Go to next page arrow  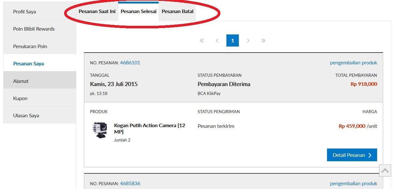[248, 40]
